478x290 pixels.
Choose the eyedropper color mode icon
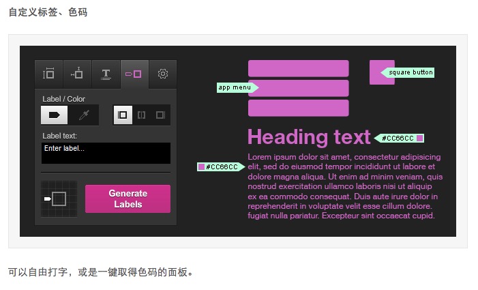point(84,115)
